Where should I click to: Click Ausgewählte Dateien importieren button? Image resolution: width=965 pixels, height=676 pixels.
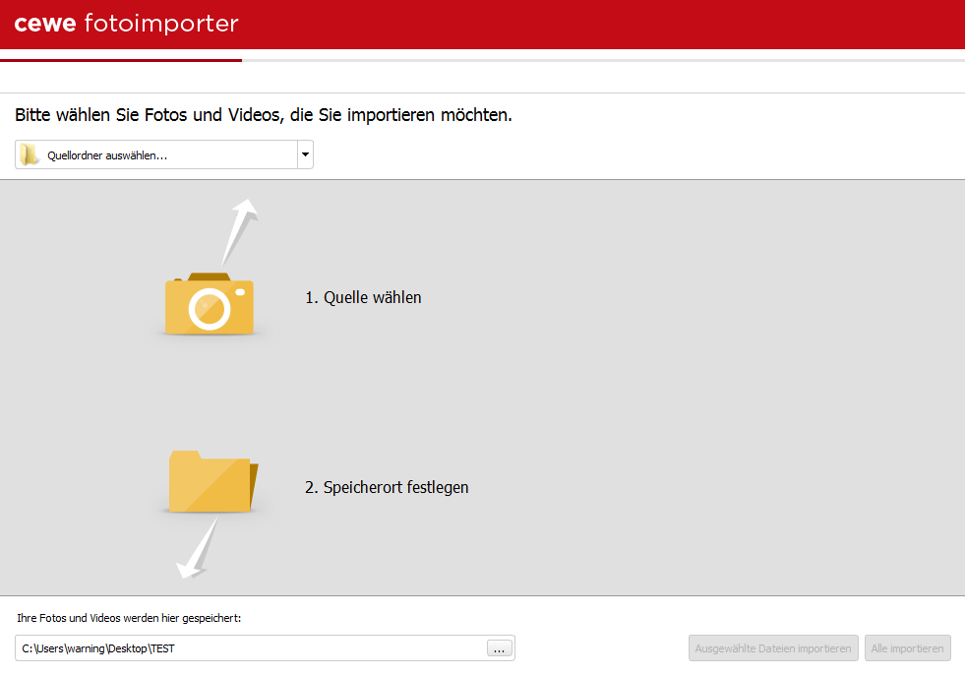[x=773, y=648]
